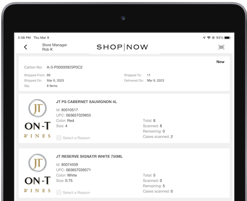Tap Scanned: 0 on White row
The height and width of the screenshot is (201, 247).
[152, 181]
